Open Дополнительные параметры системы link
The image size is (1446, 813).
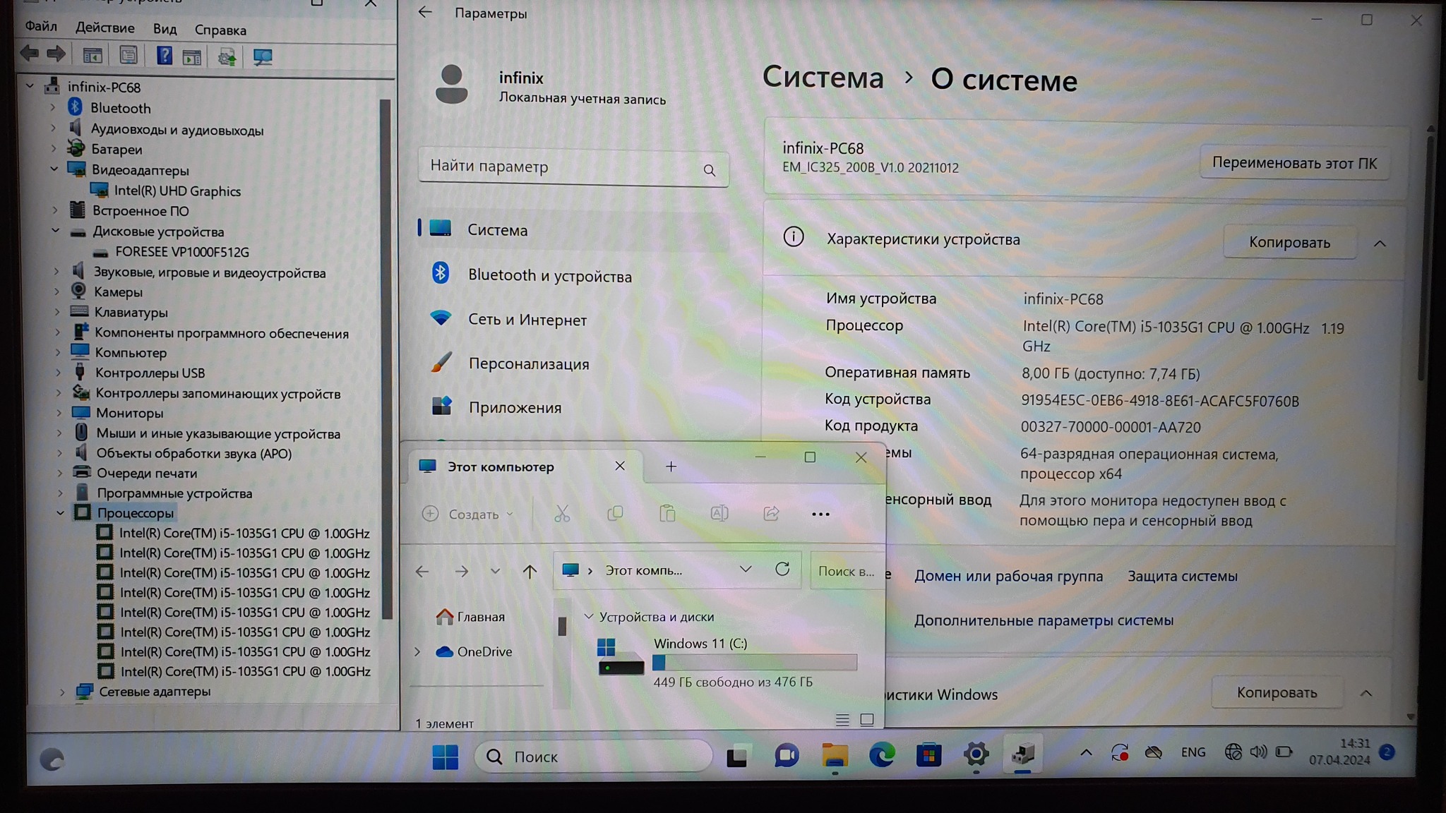[x=1044, y=620]
